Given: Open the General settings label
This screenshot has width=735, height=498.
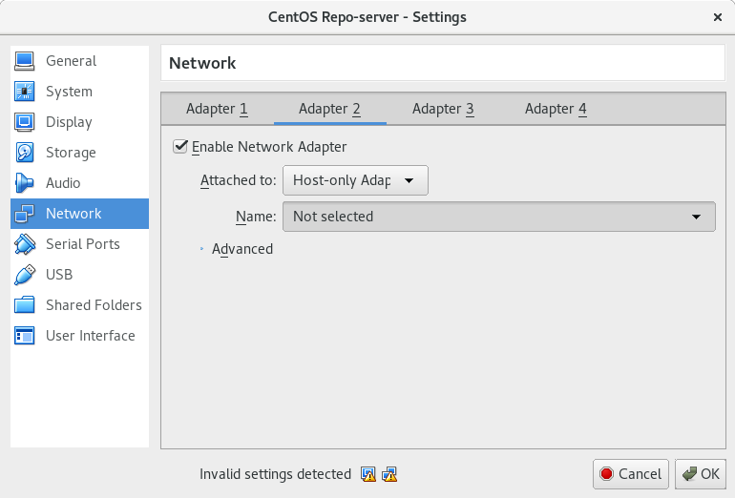Looking at the screenshot, I should (71, 61).
